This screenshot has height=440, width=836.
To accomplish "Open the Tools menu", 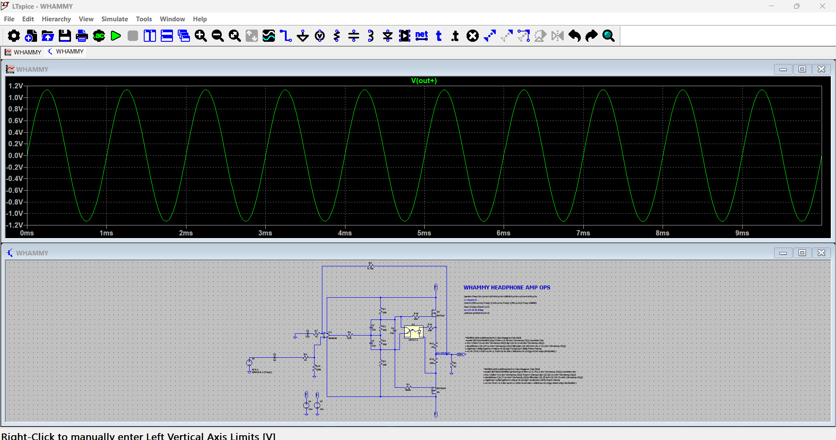I will 144,19.
